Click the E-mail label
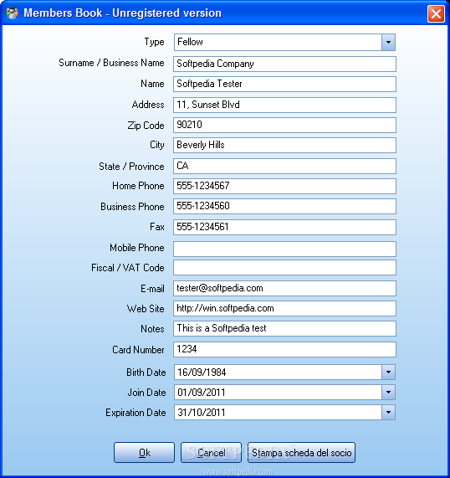The image size is (450, 478). point(152,288)
